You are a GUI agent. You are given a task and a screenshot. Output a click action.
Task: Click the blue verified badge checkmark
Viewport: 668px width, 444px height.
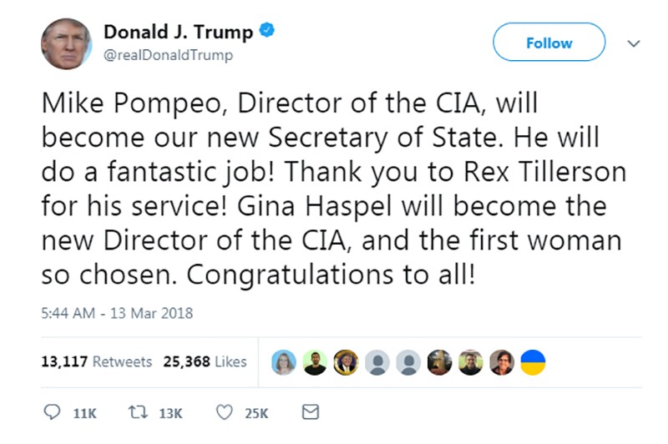[x=267, y=31]
